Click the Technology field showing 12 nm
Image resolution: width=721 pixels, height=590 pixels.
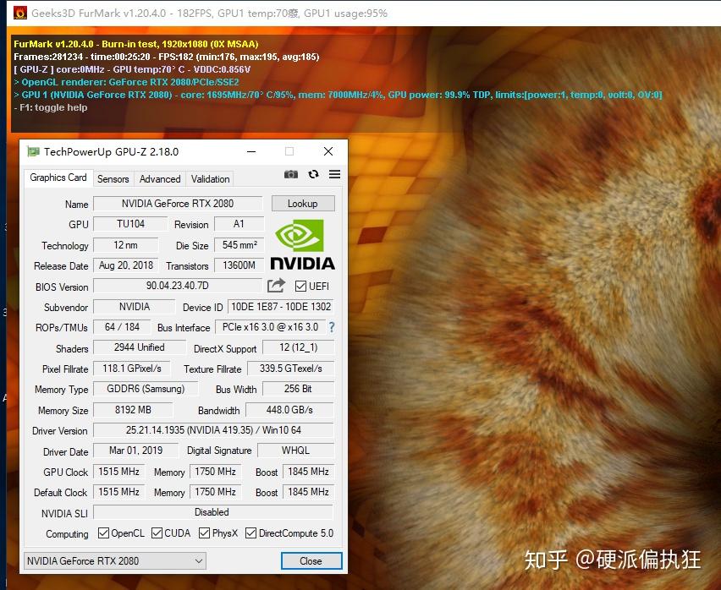point(125,245)
